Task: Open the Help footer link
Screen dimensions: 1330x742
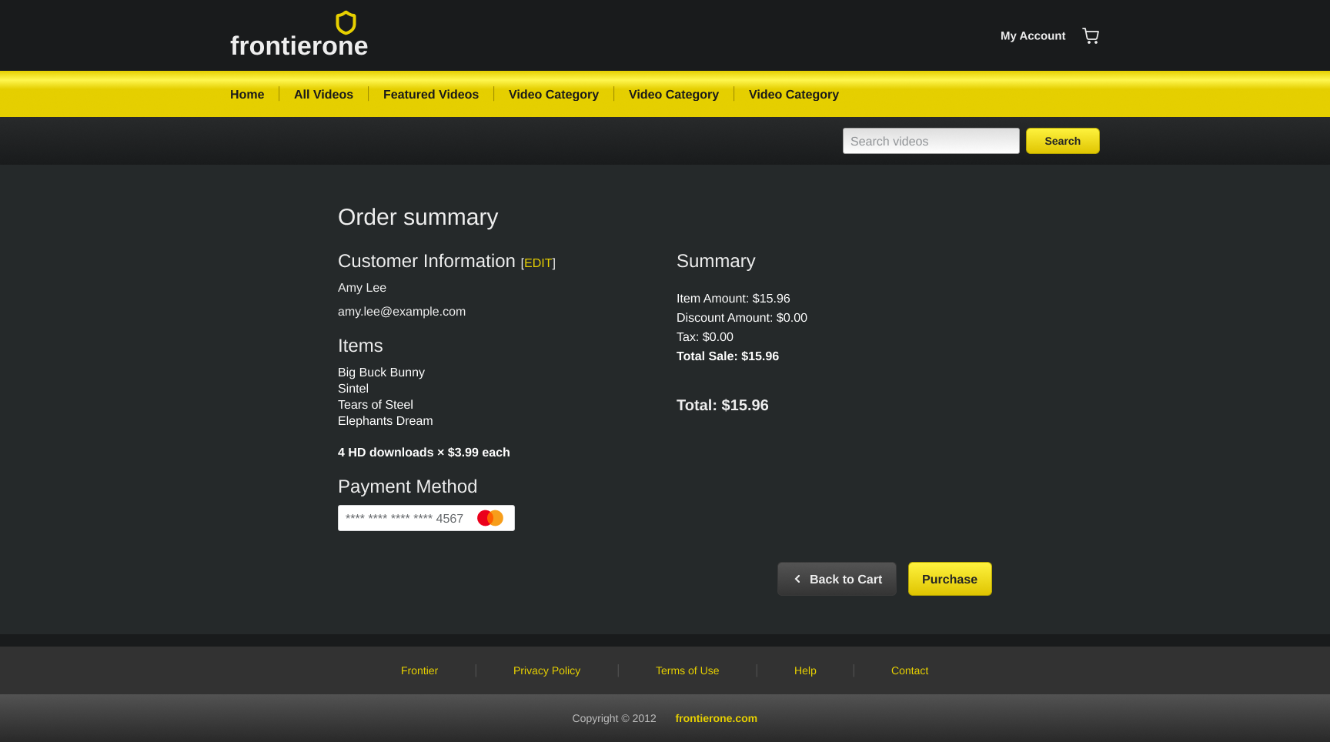Action: click(x=805, y=670)
